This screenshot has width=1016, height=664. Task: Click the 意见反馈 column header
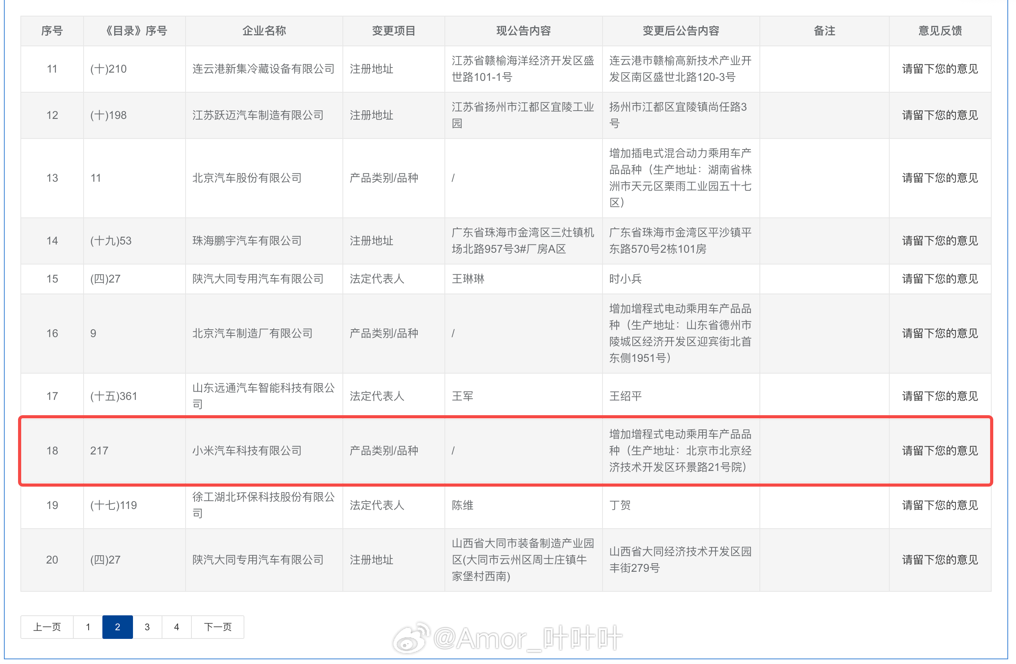940,31
